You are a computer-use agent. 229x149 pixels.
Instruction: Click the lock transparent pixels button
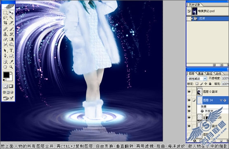197,84
